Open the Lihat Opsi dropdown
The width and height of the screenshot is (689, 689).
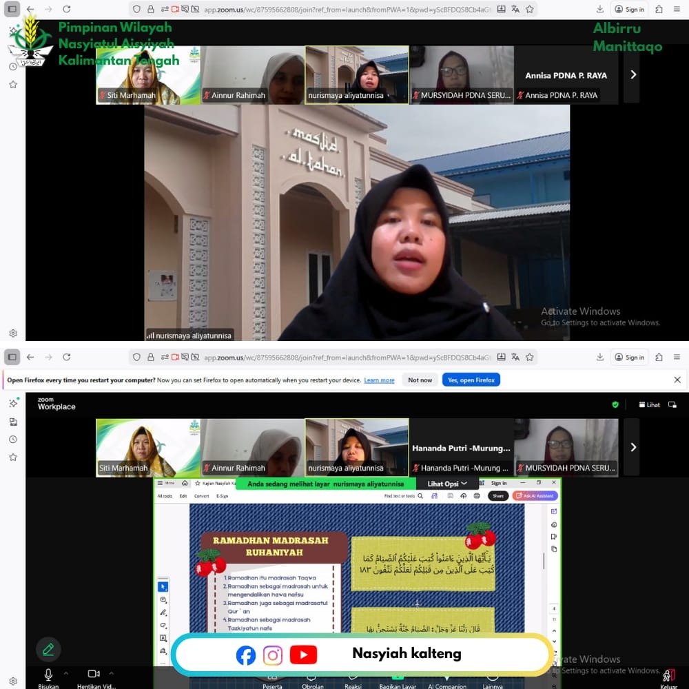(447, 484)
